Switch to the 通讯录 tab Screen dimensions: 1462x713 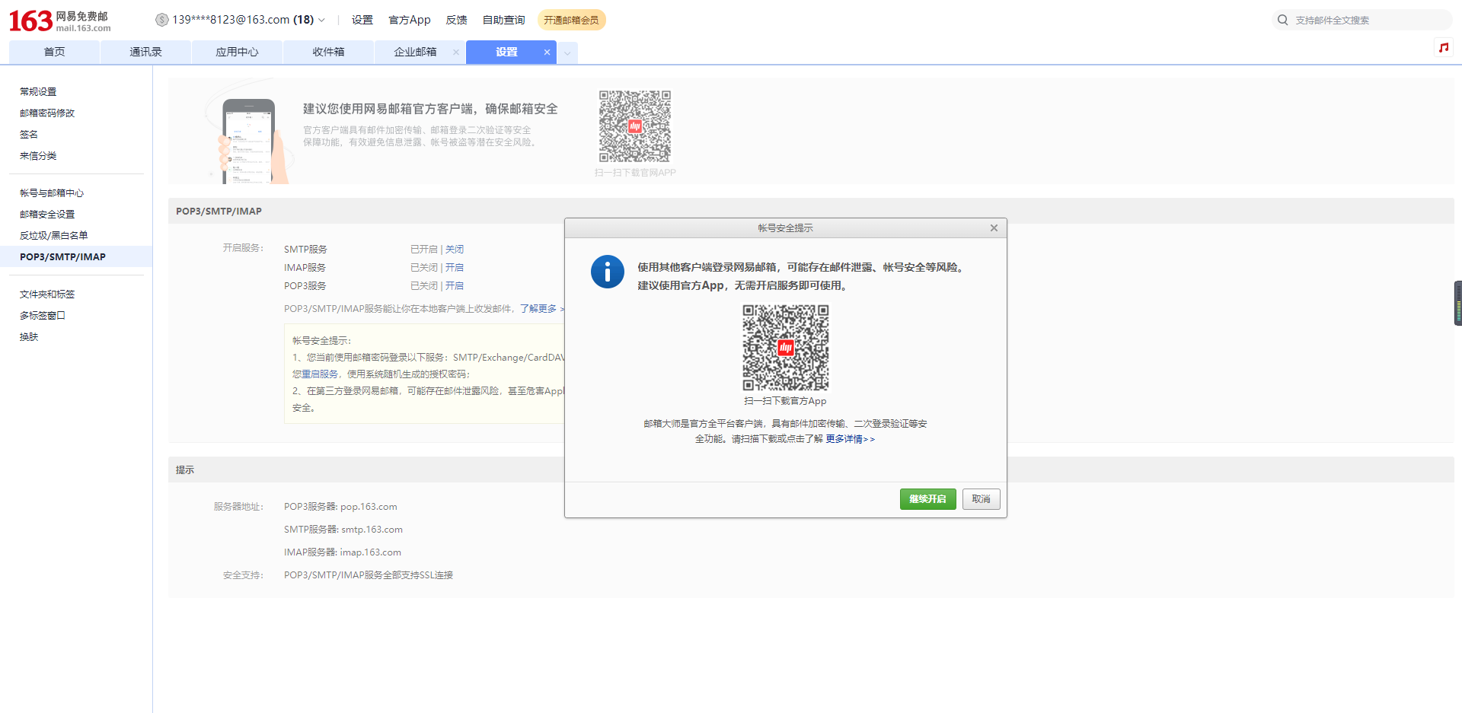[145, 52]
